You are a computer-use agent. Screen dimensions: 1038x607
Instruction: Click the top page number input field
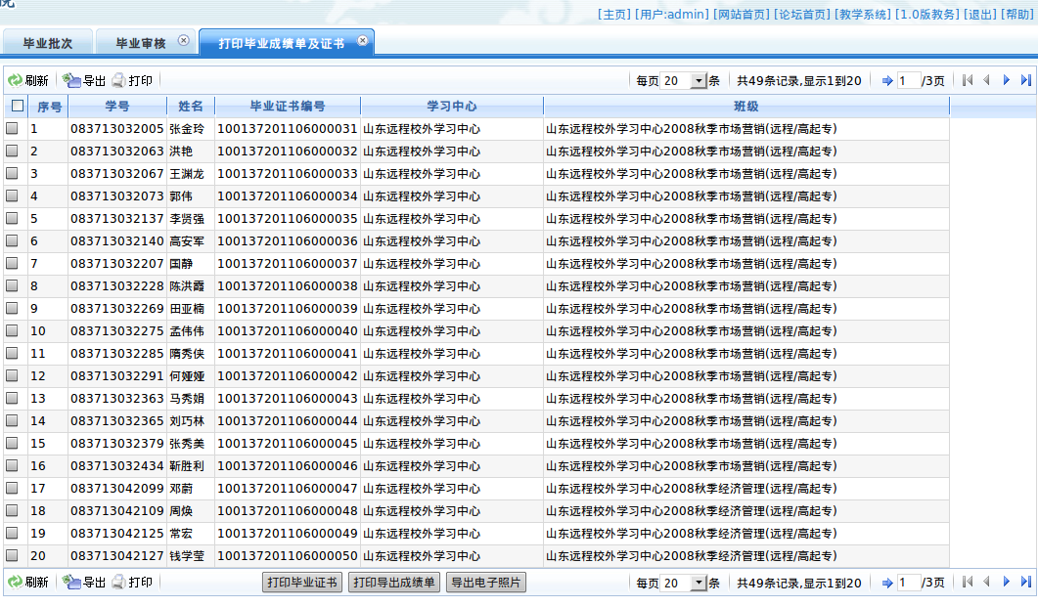908,81
